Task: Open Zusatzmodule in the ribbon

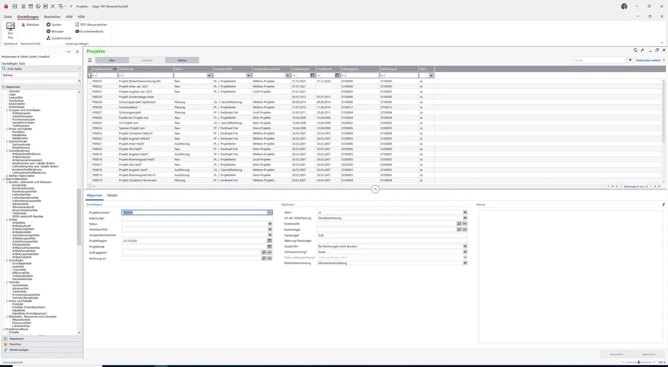Action: (x=59, y=38)
